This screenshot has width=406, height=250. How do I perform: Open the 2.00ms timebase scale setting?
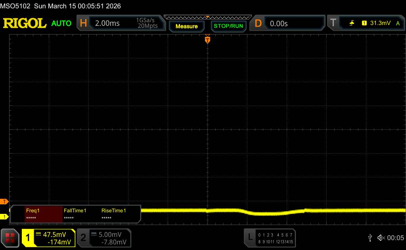tap(107, 23)
